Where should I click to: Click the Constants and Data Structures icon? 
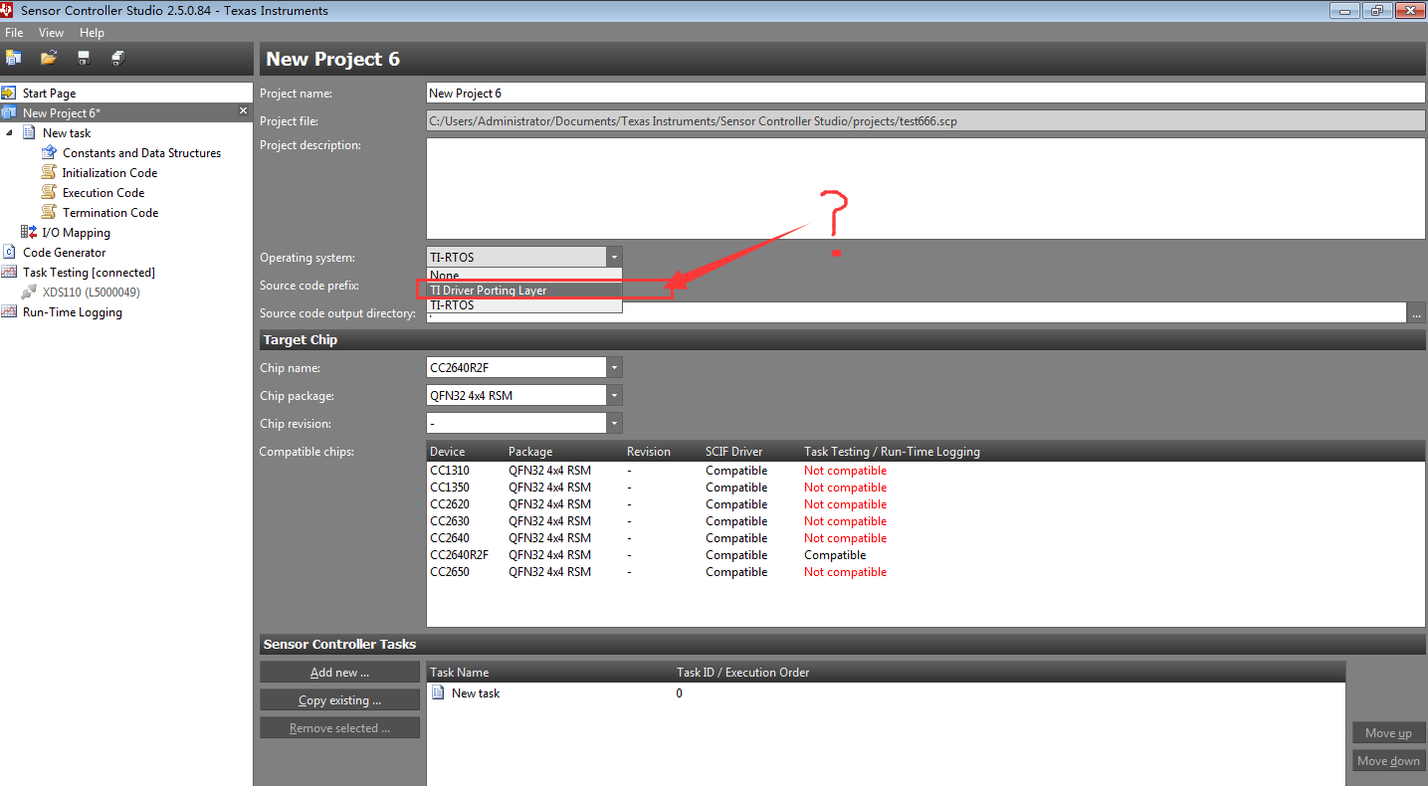coord(50,152)
